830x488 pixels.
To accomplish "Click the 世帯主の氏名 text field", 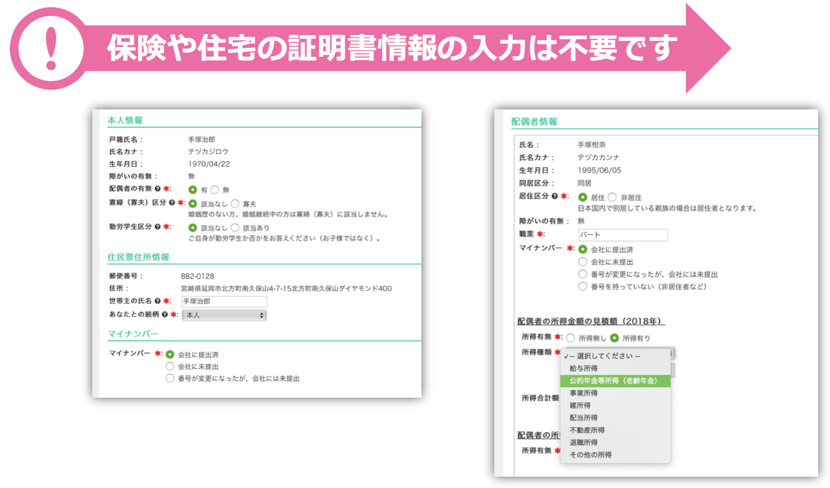I will (x=224, y=301).
